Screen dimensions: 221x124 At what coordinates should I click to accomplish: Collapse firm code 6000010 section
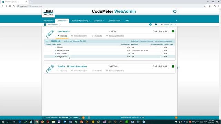pos(47,41)
